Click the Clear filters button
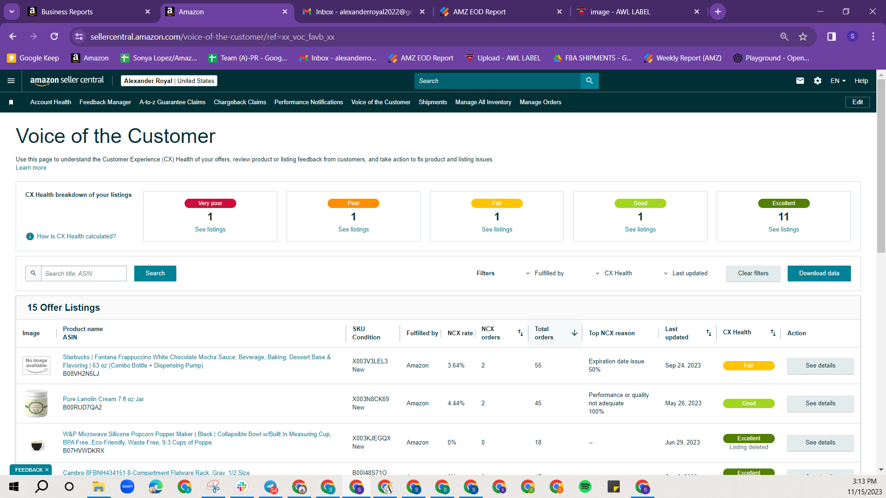The width and height of the screenshot is (886, 498). 753,273
